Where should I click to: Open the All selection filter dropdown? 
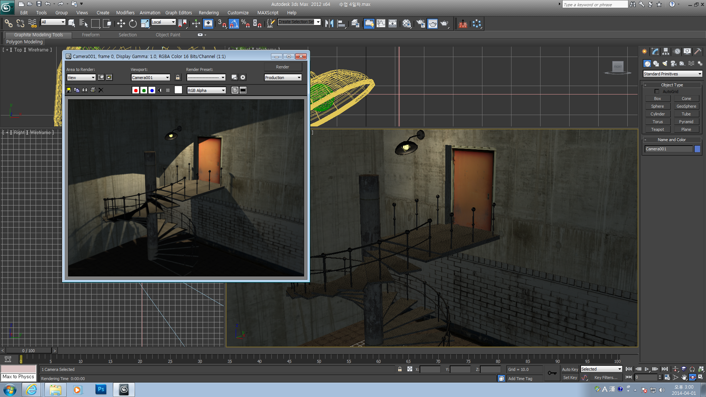(53, 22)
